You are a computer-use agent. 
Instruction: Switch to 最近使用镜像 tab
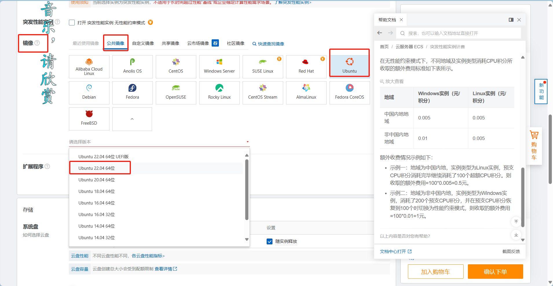point(86,43)
